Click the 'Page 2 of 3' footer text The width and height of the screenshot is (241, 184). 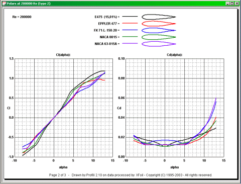tap(57, 175)
